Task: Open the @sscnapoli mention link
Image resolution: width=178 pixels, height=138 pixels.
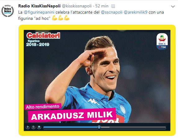Action: tap(112, 12)
